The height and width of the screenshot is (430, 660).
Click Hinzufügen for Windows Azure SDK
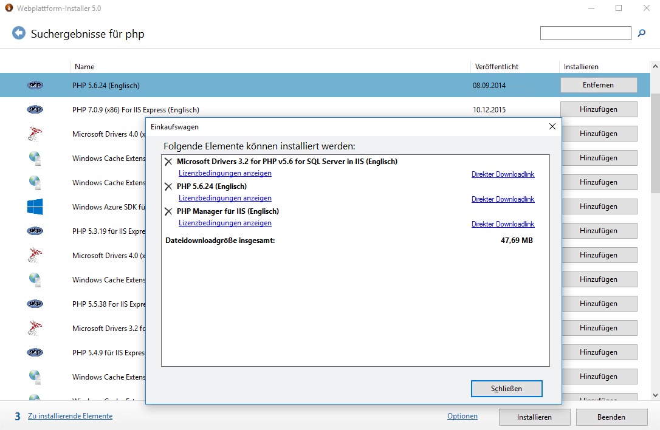598,206
